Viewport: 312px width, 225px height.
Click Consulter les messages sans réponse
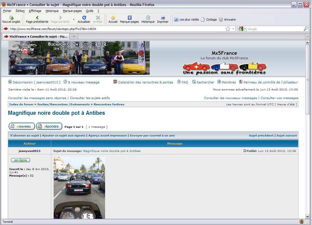tap(37, 98)
